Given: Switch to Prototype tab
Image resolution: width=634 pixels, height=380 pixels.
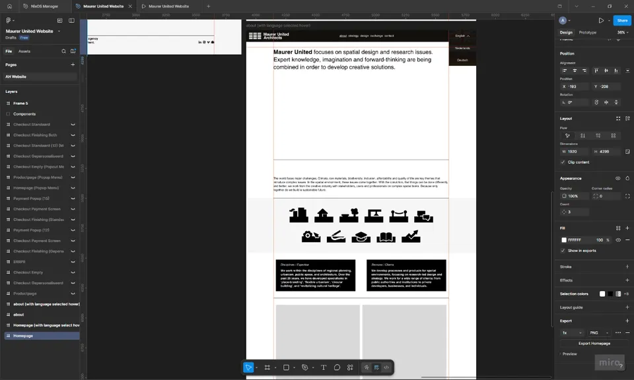Looking at the screenshot, I should [588, 32].
